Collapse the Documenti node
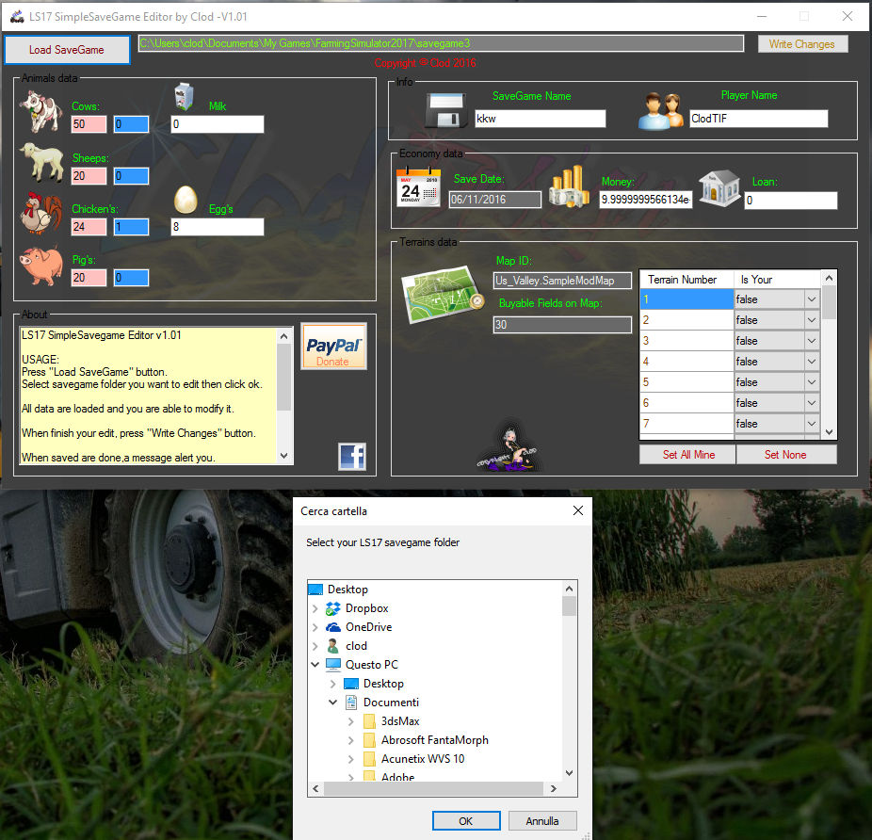The image size is (872, 840). pos(333,702)
